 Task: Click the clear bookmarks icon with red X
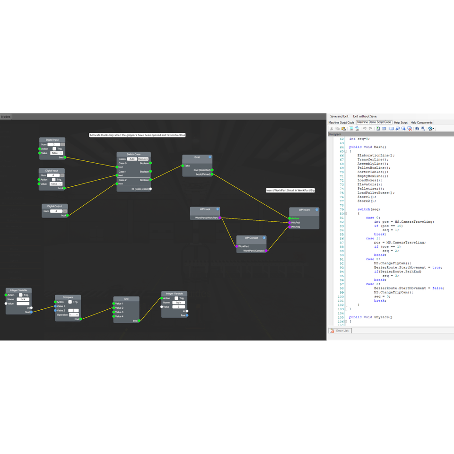(410, 129)
